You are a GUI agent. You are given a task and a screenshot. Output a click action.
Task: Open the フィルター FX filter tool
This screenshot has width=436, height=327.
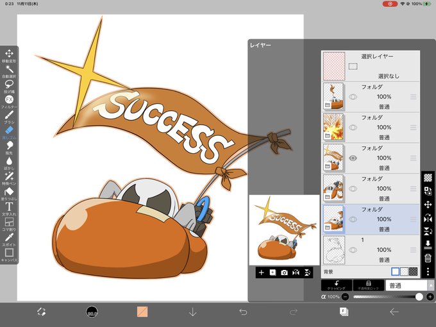(9, 101)
